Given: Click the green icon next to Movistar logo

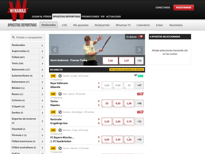Looking at the screenshot, I should (140, 76).
